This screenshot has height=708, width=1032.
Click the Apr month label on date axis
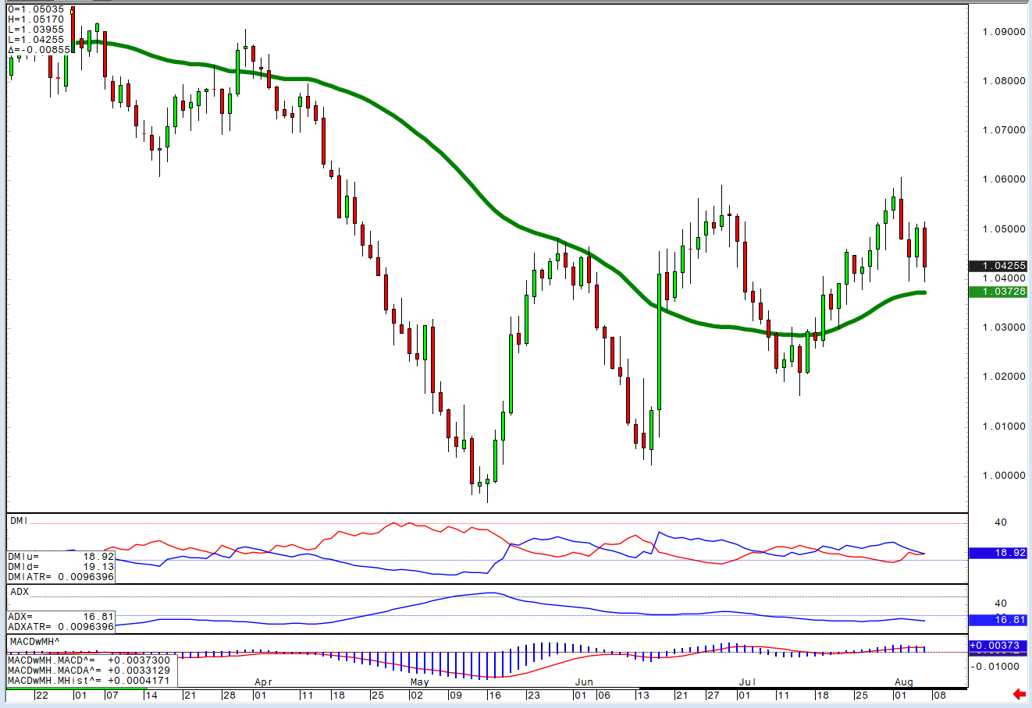263,682
